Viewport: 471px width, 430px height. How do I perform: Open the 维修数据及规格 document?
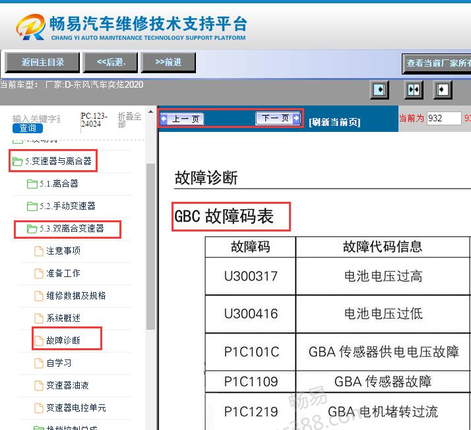coord(76,295)
